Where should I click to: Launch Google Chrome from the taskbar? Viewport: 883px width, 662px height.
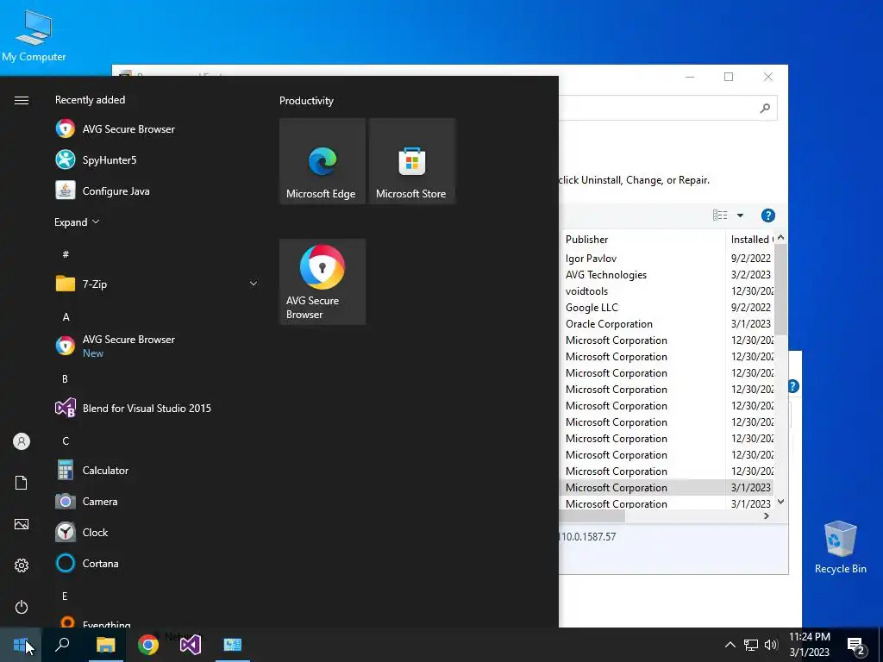point(148,645)
